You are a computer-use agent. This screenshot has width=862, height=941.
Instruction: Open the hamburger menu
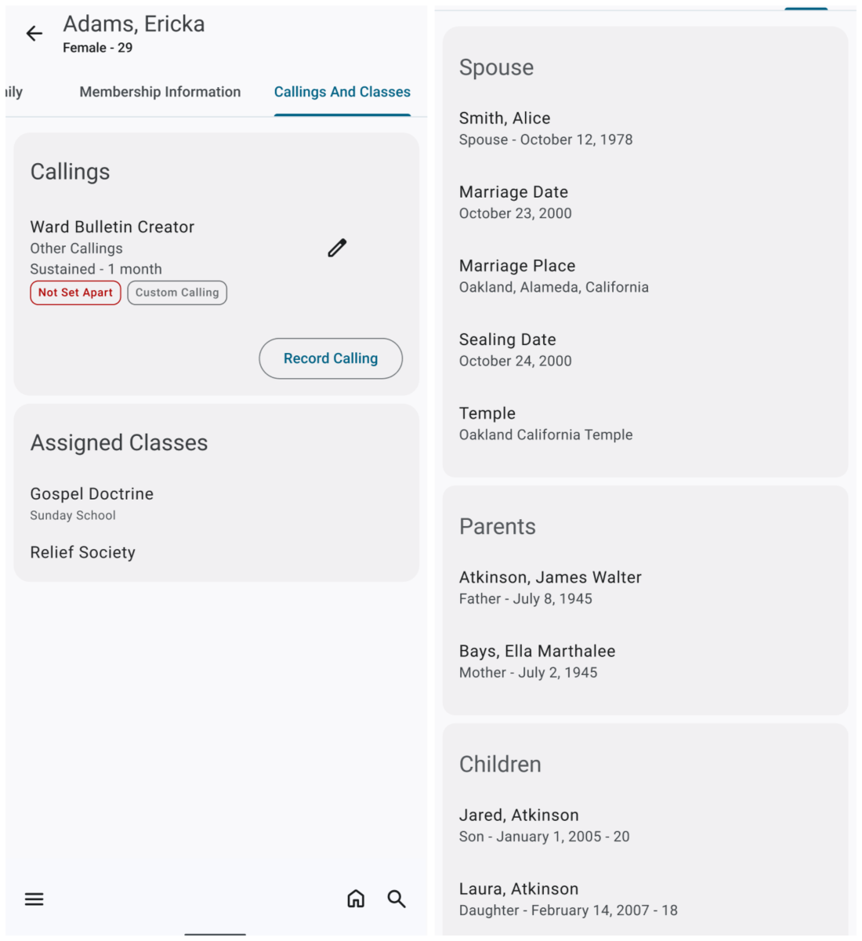click(34, 899)
